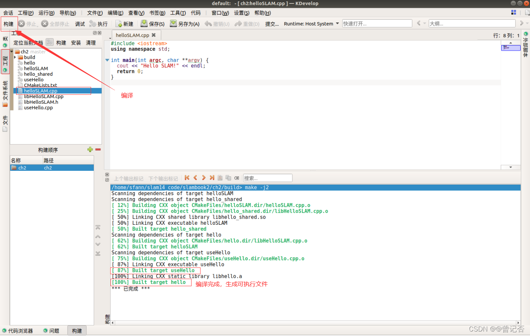Move build sequence item to top
530x336 pixels.
[98, 227]
